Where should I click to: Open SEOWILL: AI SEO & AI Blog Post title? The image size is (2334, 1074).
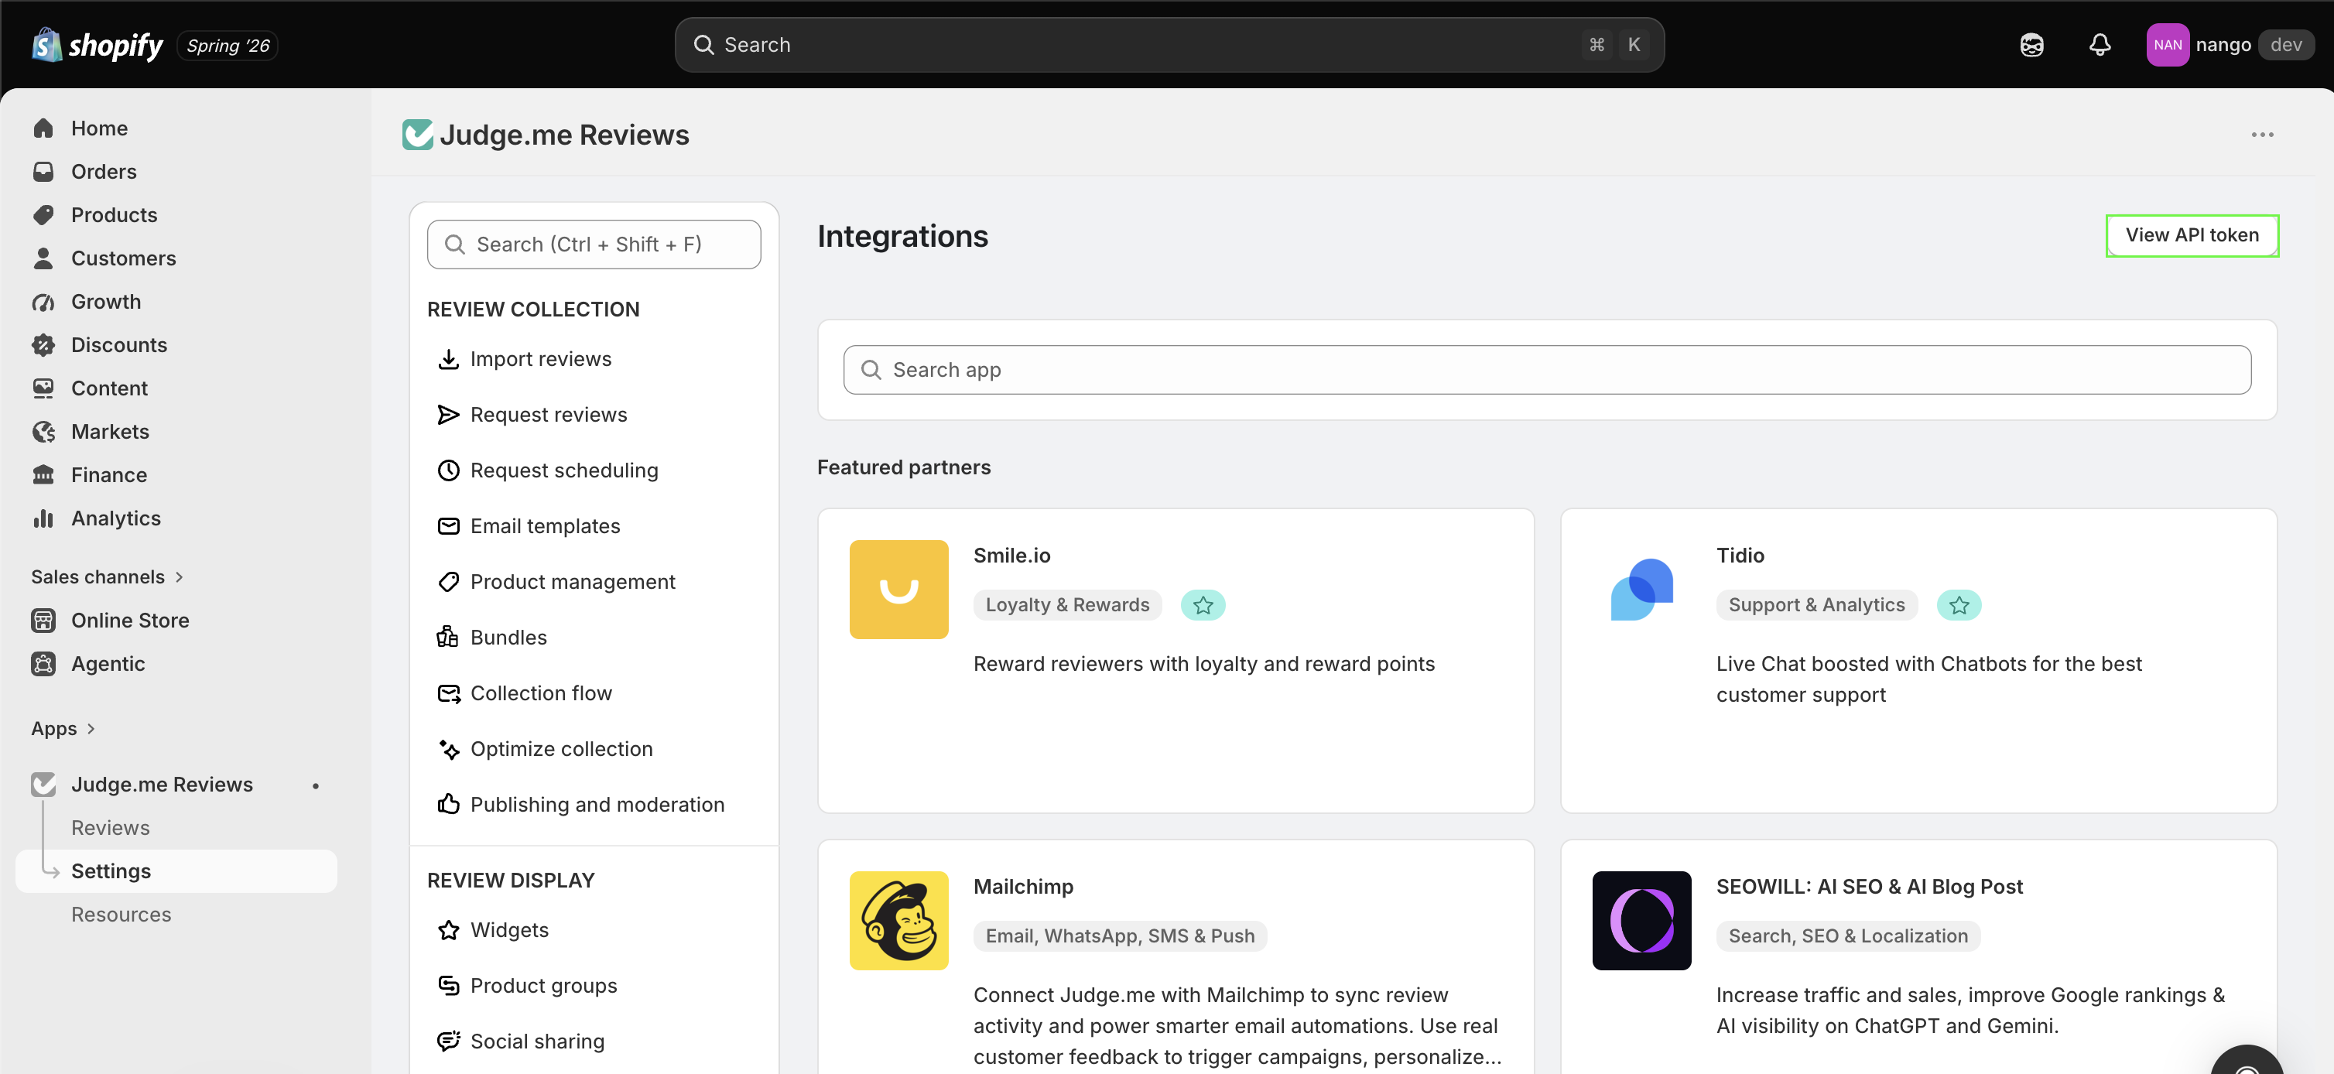pyautogui.click(x=1868, y=888)
